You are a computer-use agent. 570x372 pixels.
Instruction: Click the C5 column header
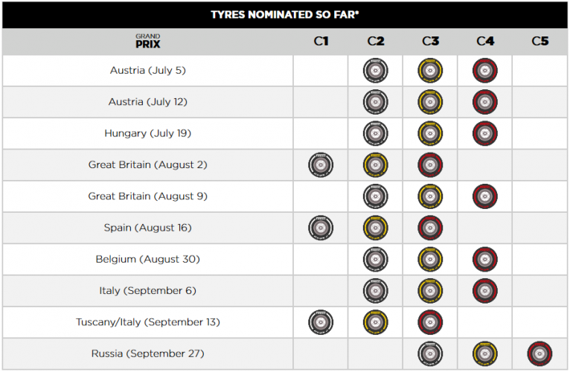tap(539, 42)
